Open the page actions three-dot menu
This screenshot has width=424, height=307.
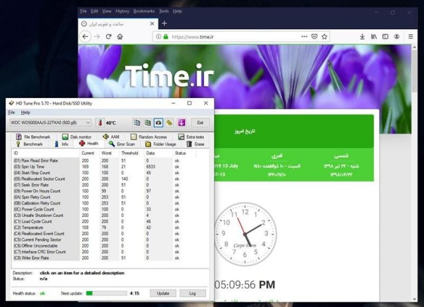pos(304,36)
